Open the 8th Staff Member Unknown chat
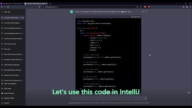Image resolution: width=192 pixels, height=108 pixels. [x=13, y=70]
